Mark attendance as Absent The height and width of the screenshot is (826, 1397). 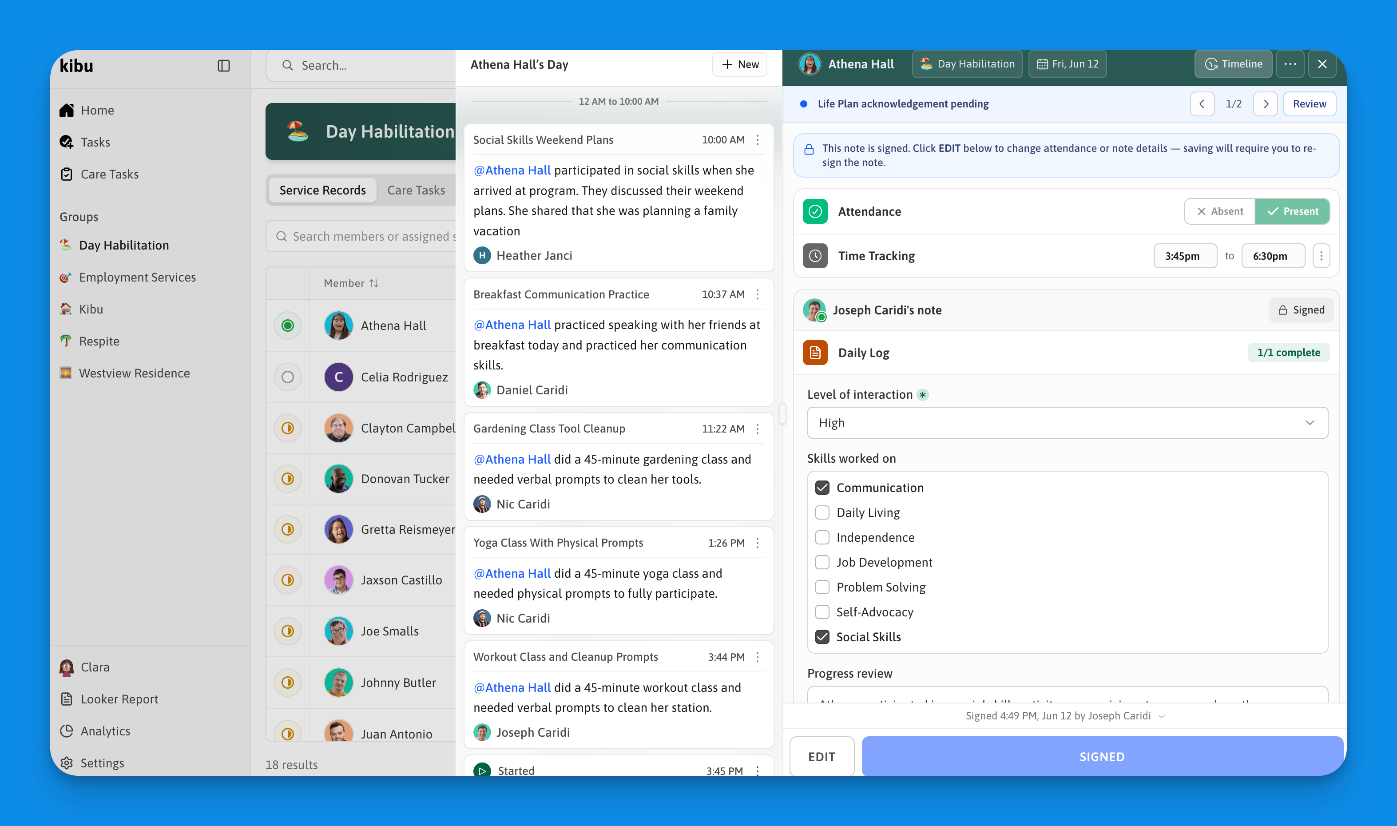(x=1220, y=211)
